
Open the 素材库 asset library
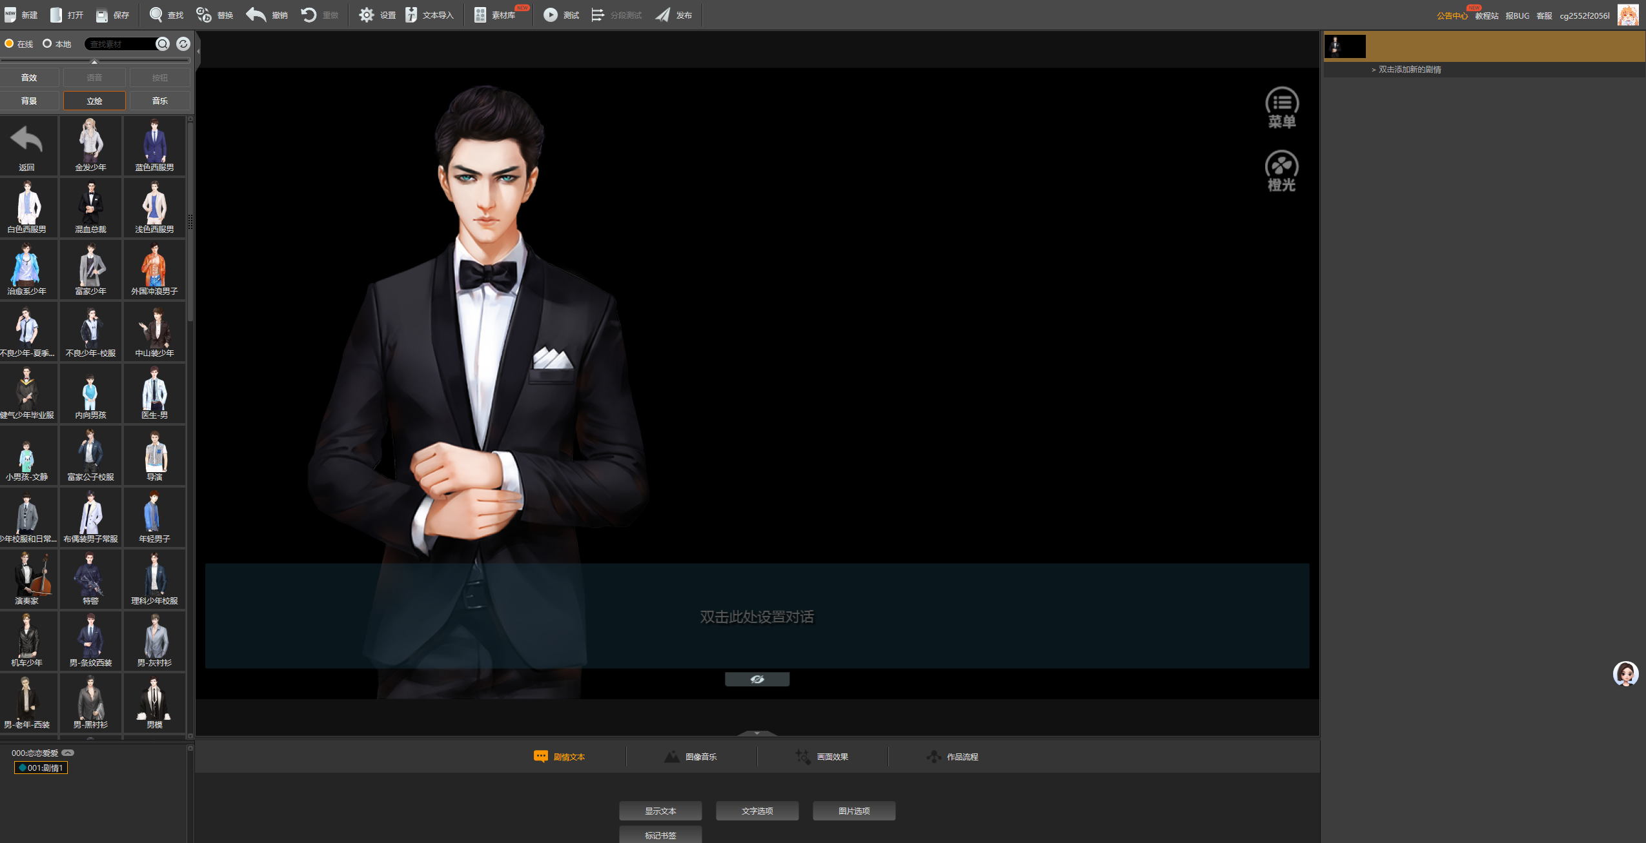pyautogui.click(x=480, y=14)
